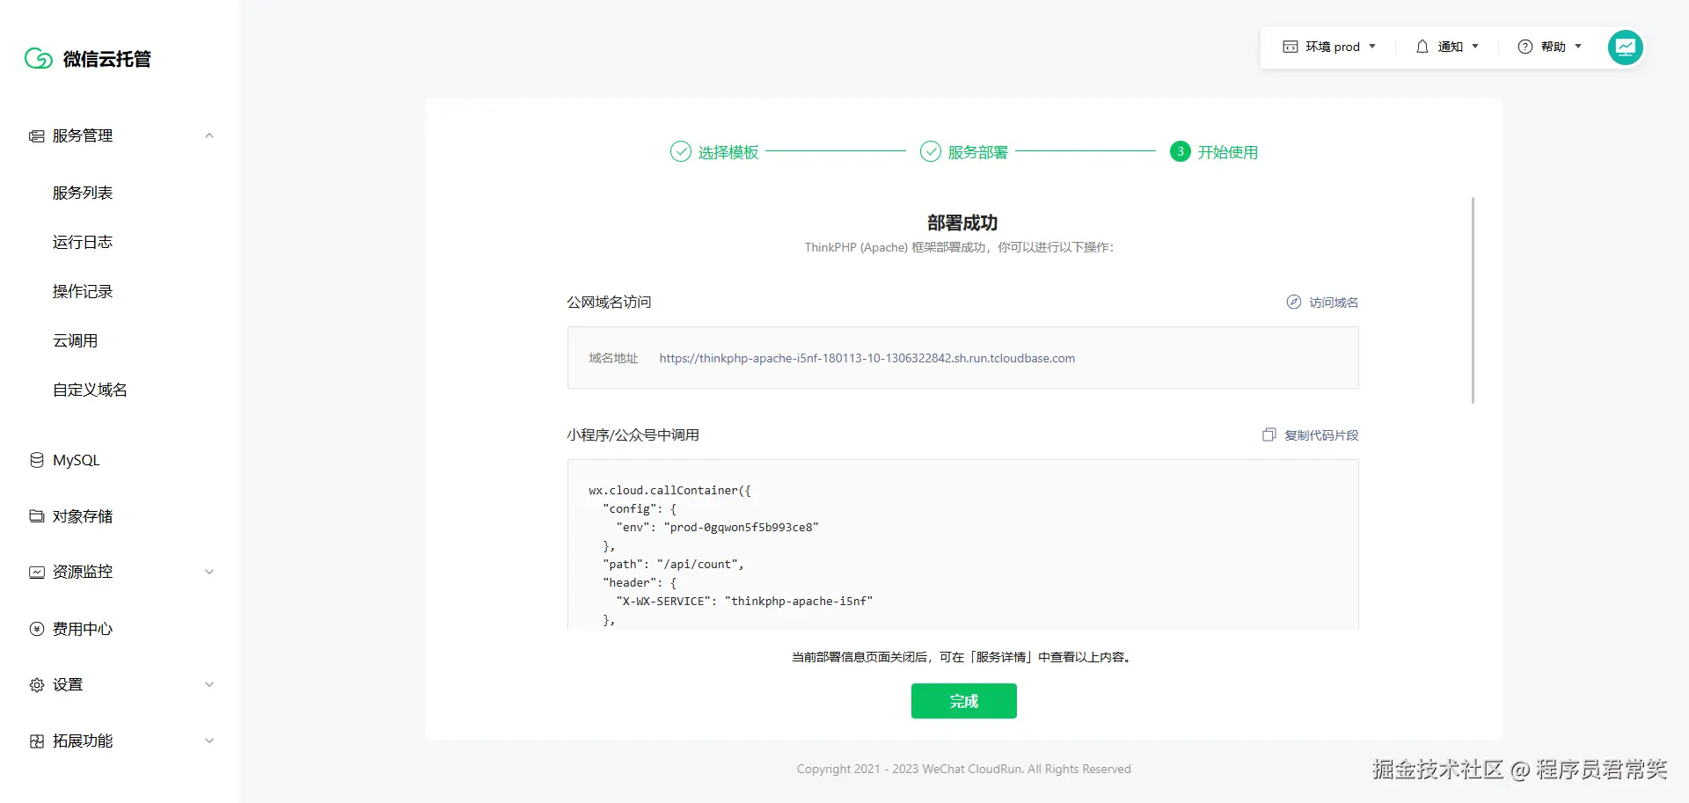
Task: Click the WeChat Cloud Hosting logo icon
Action: [39, 59]
